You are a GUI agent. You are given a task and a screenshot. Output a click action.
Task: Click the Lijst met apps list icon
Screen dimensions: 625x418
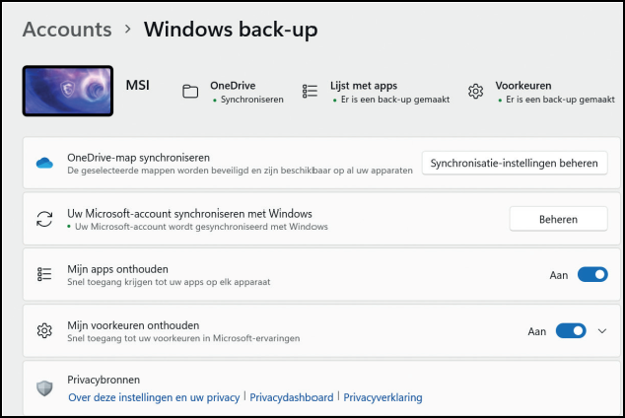[x=311, y=92]
